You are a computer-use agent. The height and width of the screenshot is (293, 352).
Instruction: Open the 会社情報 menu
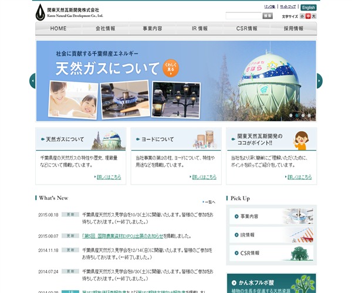[106, 29]
